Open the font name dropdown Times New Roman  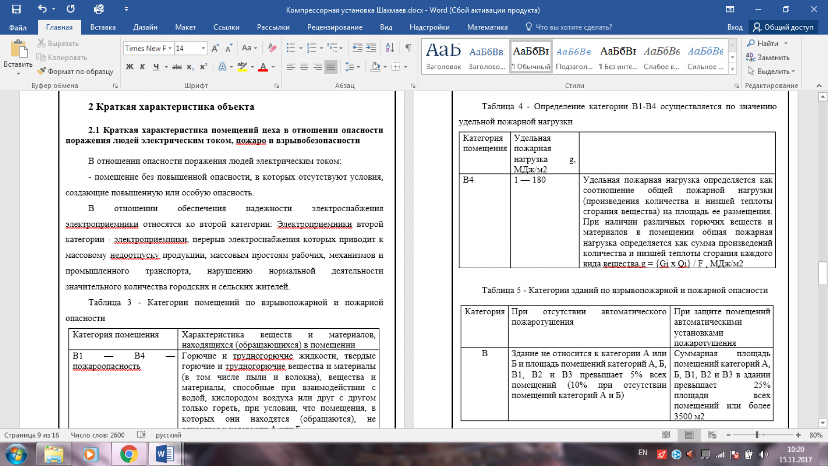click(170, 48)
